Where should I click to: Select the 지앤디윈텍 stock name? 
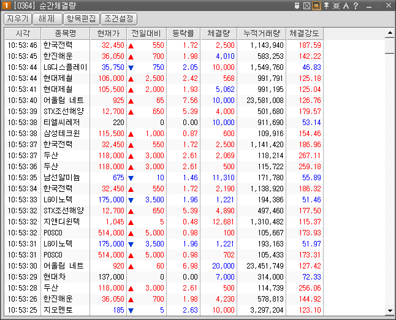[x=62, y=222]
